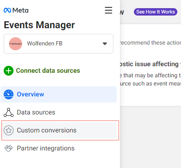181x168 pixels.
Task: Click the See How It Works button
Action: click(x=156, y=12)
